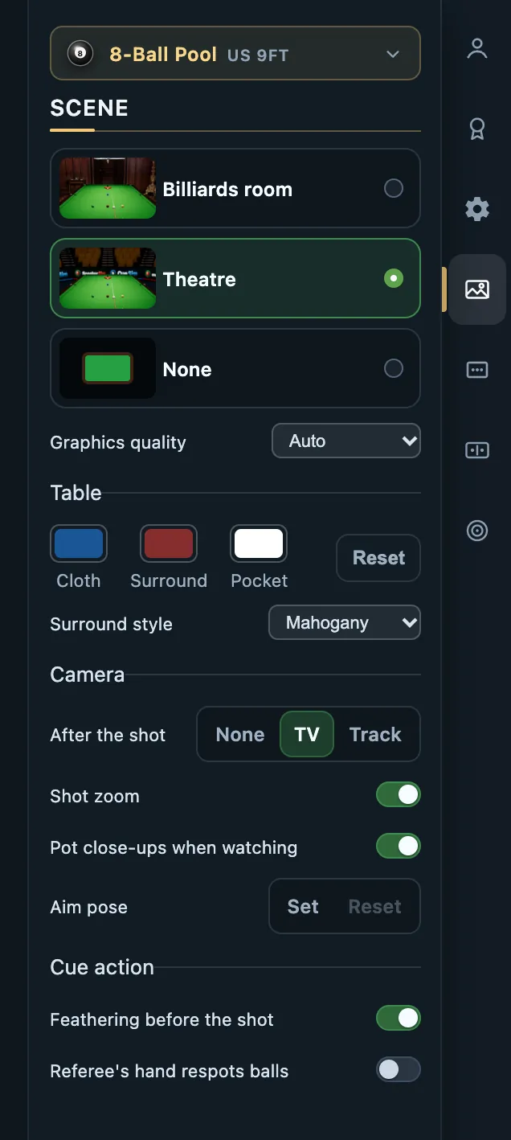
Task: Click the 8-ball icon in the game selector
Action: tap(80, 54)
